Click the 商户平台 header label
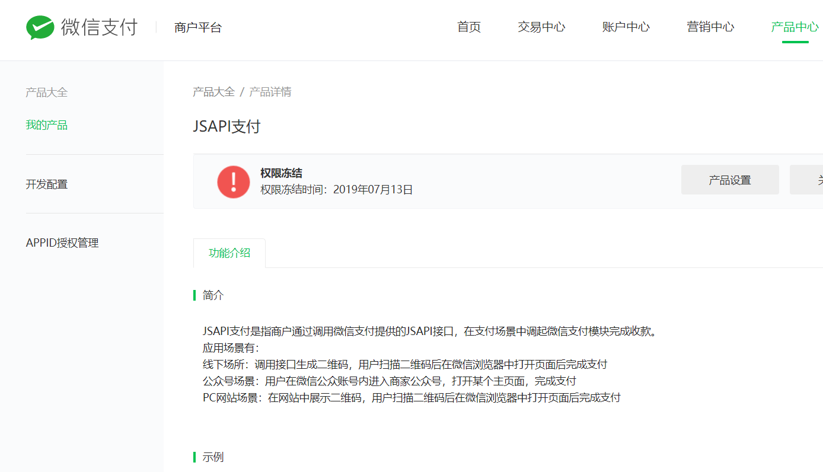823x472 pixels. [198, 27]
